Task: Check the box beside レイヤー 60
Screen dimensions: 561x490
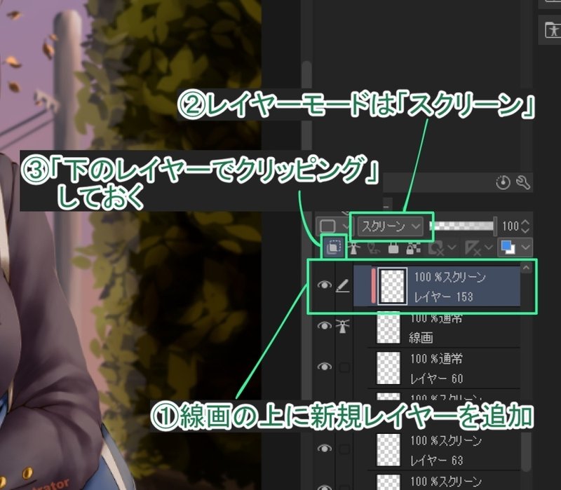Action: click(344, 367)
